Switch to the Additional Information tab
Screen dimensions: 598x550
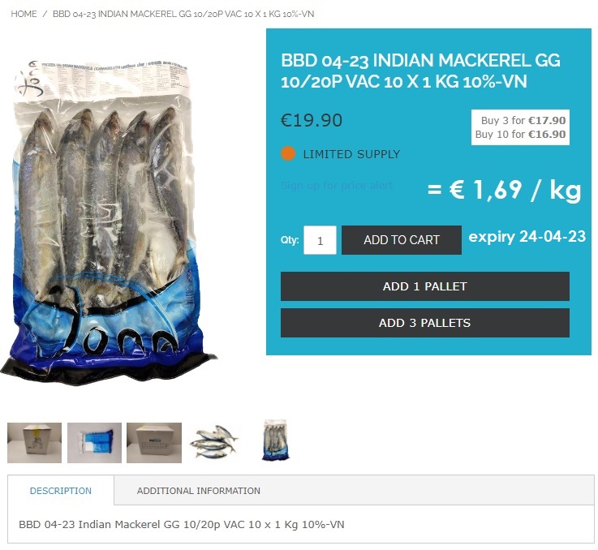(199, 491)
